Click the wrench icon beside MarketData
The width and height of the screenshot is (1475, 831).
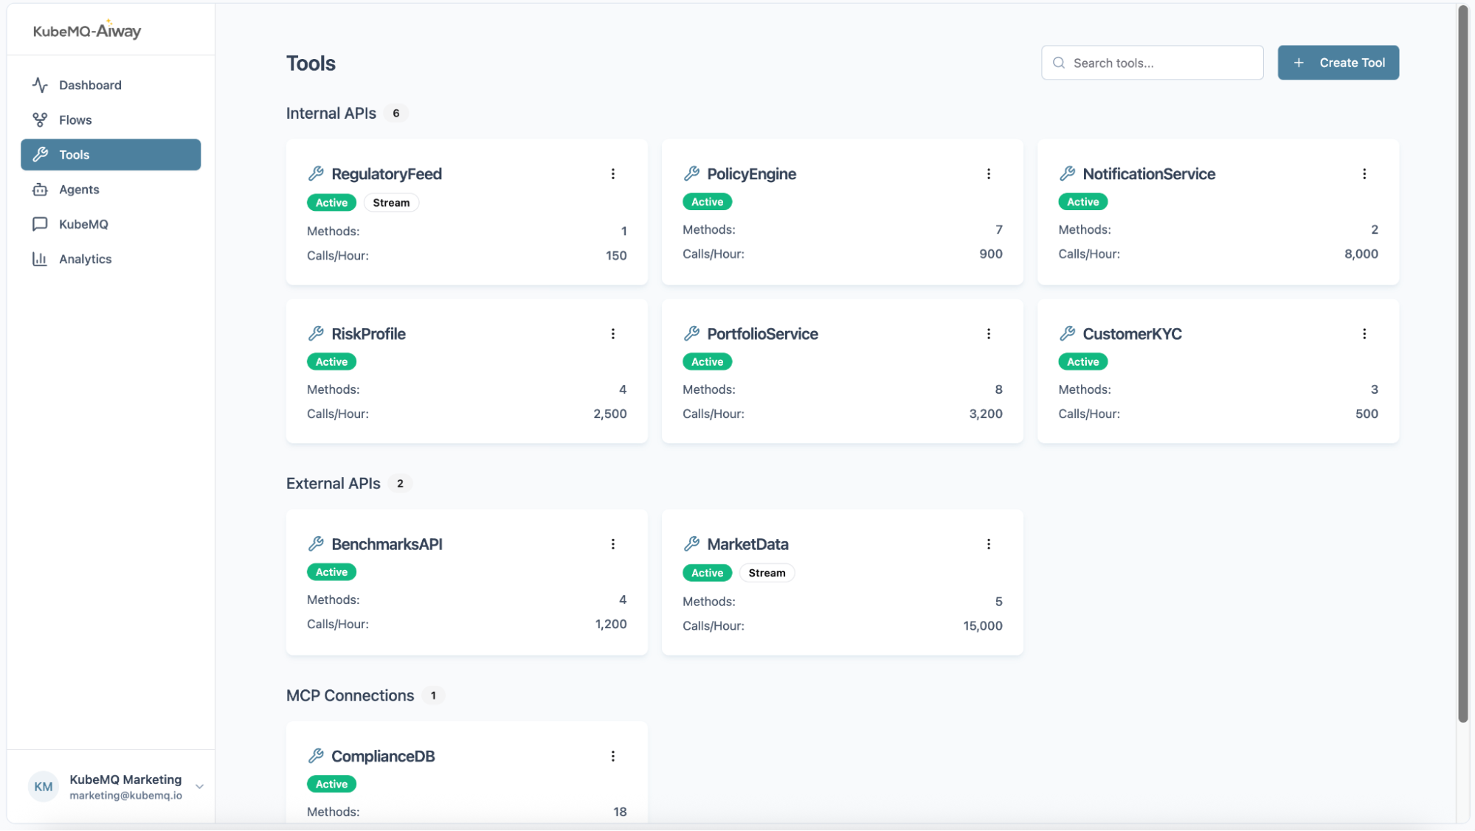tap(691, 543)
